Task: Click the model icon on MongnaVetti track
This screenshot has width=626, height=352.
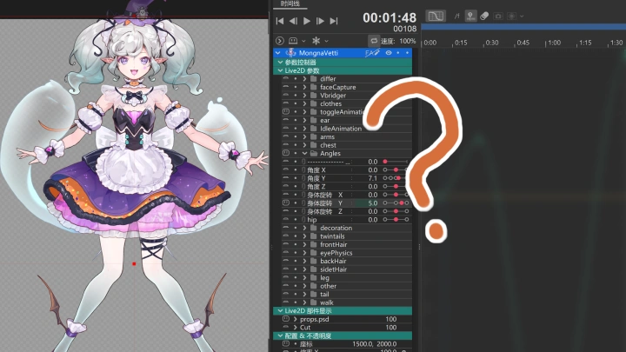Action: [x=291, y=53]
